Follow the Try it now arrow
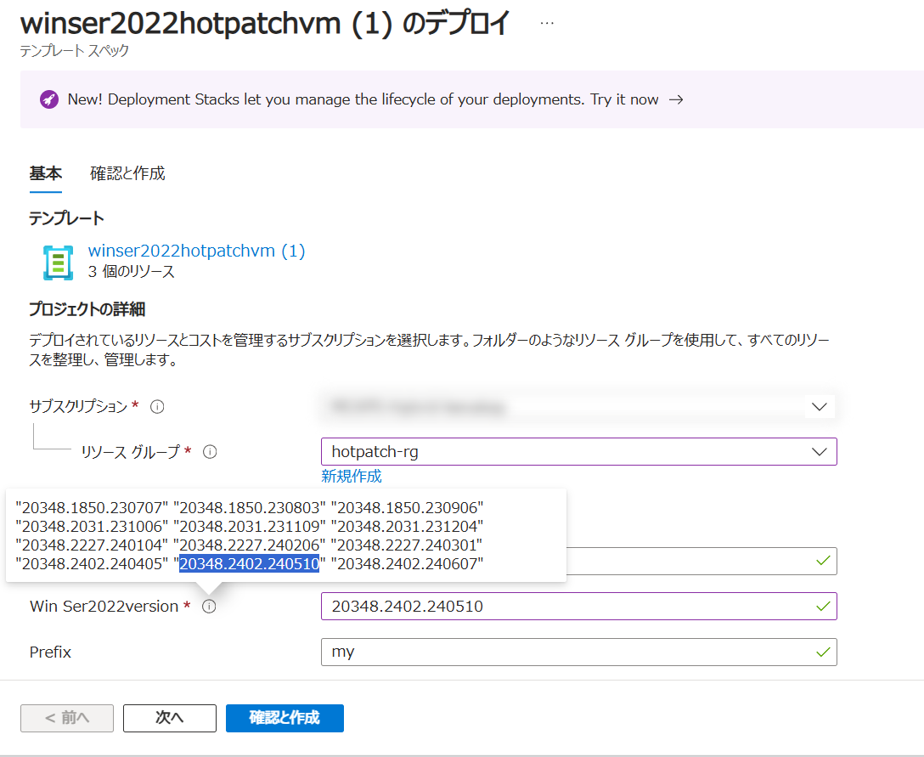Viewport: 924px width, 757px height. [x=677, y=99]
